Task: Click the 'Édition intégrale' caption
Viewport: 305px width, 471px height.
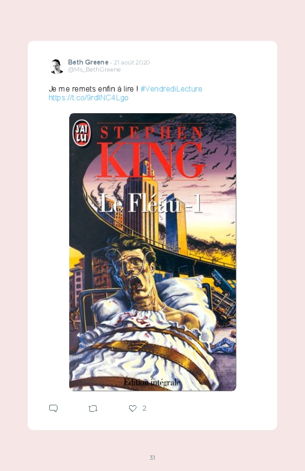Action: click(x=152, y=382)
